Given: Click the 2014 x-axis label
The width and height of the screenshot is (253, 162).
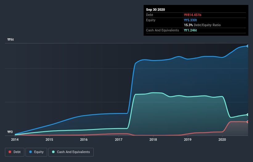Looking at the screenshot, I should [x=15, y=140].
